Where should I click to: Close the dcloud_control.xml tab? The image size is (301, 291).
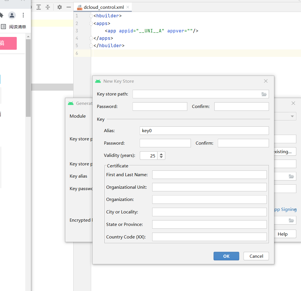[128, 7]
